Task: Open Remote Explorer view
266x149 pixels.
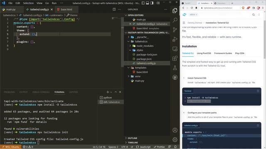Action: coord(175,49)
